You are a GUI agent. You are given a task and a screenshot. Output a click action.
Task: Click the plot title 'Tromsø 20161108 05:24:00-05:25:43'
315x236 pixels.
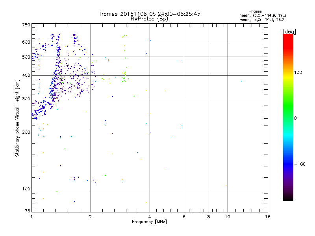click(x=149, y=14)
